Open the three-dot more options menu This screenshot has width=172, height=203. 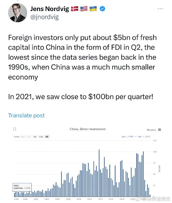160,9
